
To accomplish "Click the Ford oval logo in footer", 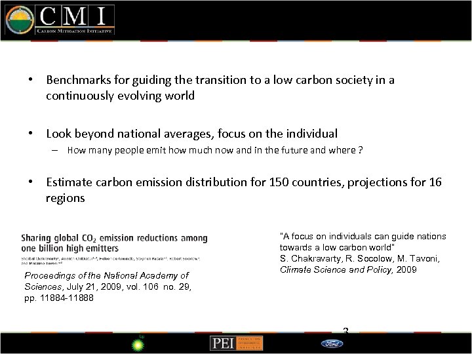I will 332,344.
